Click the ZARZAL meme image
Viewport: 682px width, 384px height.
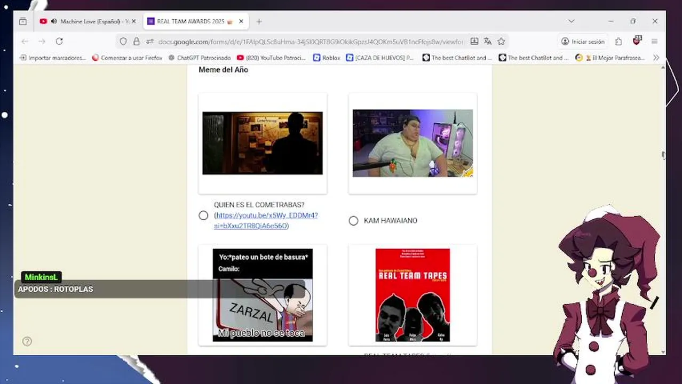(263, 295)
